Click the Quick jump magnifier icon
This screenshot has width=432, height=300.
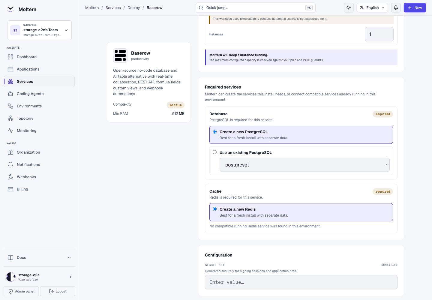(201, 8)
